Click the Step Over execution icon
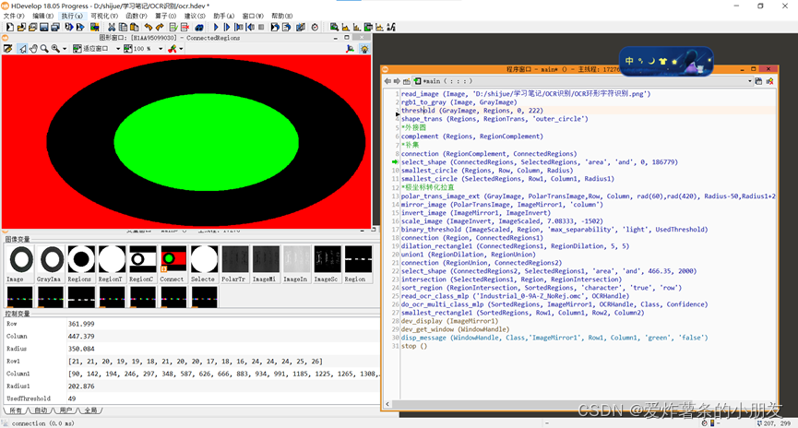Screen dimensions: 798x428 click(227, 27)
